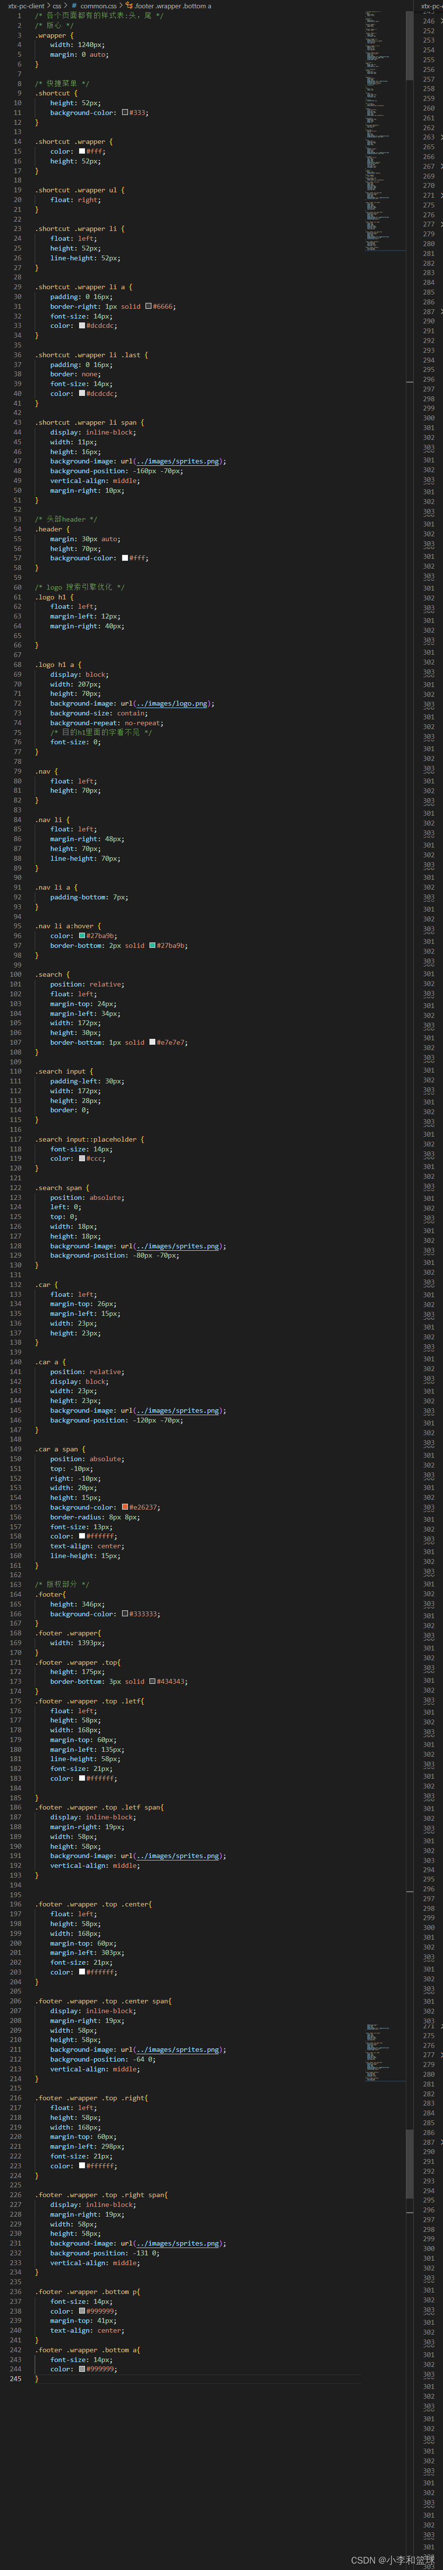This screenshot has height=2570, width=443.
Task: Open the #434343 border swatch on line 173
Action: point(151,1681)
